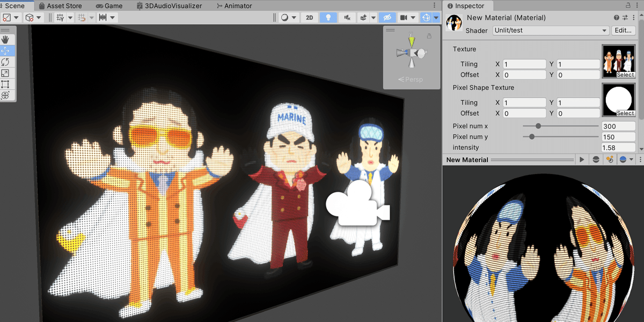This screenshot has height=322, width=644.
Task: Select the Rotate tool
Action: coord(5,62)
